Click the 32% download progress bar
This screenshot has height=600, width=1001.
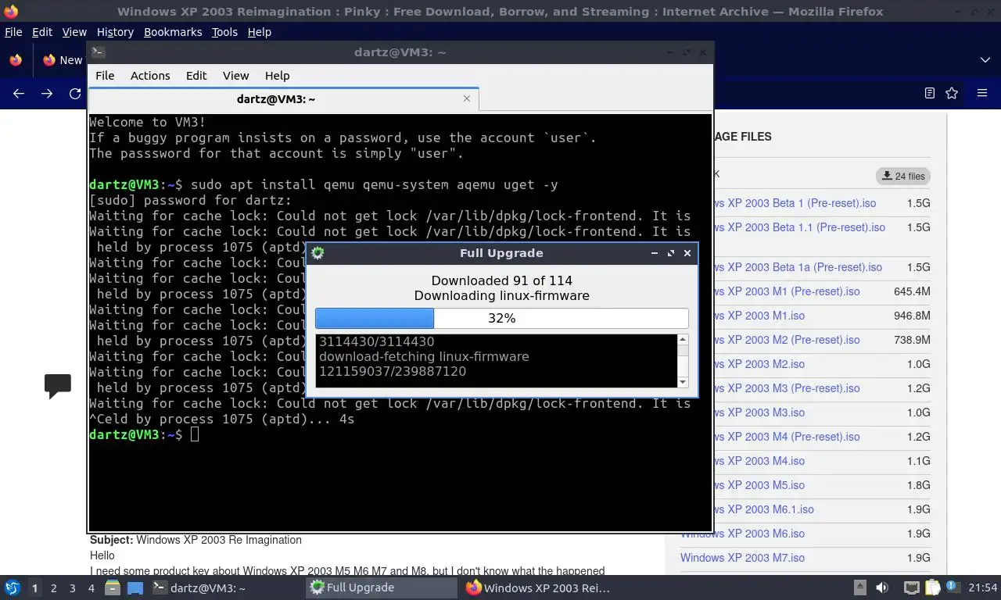pos(501,318)
